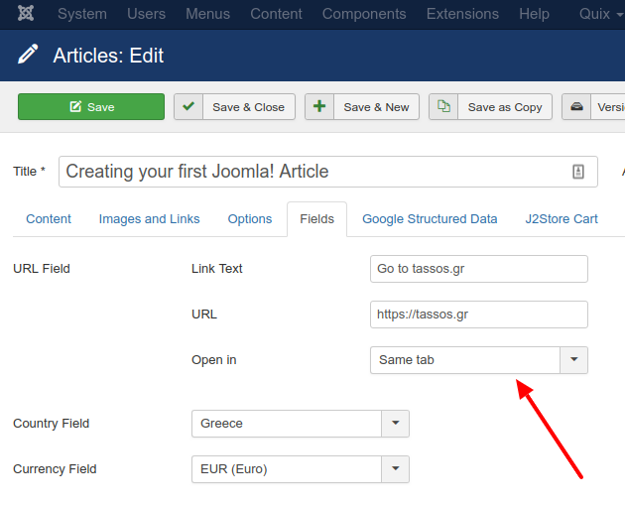The height and width of the screenshot is (506, 625).
Task: Click the Save as Copy button label
Action: coord(505,107)
